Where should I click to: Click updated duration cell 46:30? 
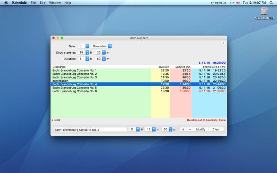pyautogui.click(x=186, y=77)
